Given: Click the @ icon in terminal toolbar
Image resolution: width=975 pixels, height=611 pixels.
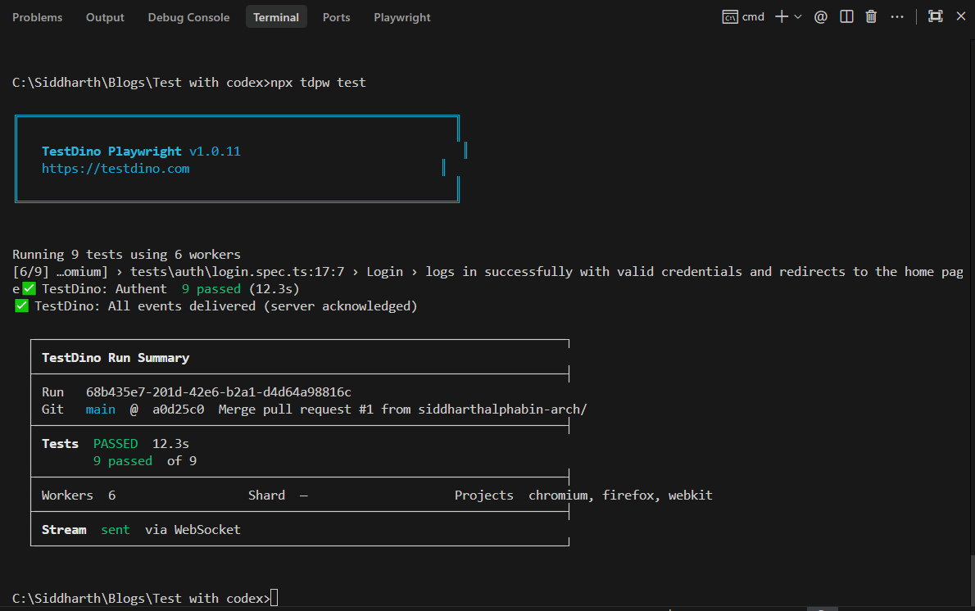Looking at the screenshot, I should pos(820,16).
